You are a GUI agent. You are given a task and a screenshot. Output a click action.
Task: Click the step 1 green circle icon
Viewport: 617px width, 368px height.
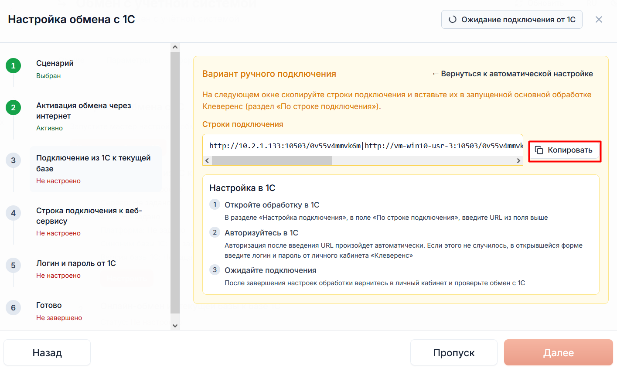coord(13,66)
